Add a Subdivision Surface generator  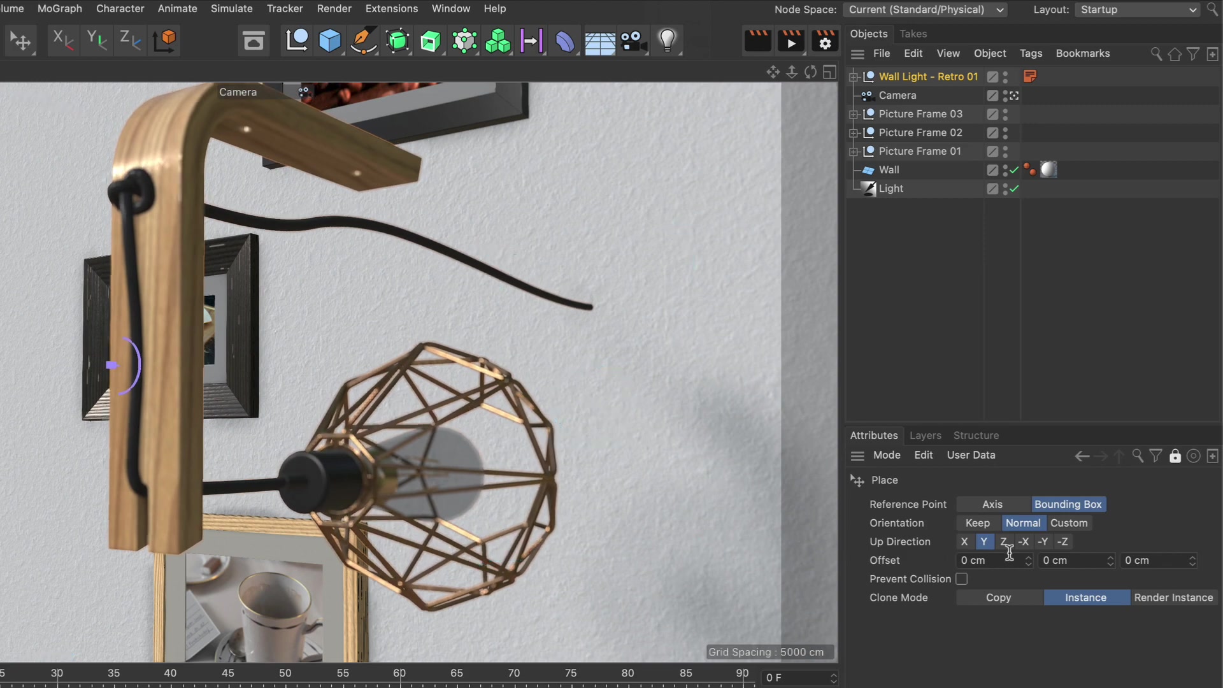click(x=397, y=41)
